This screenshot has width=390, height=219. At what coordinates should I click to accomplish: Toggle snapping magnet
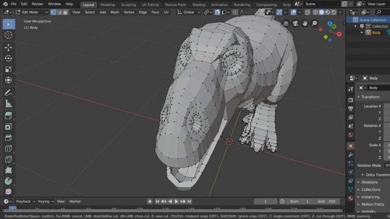(218, 12)
